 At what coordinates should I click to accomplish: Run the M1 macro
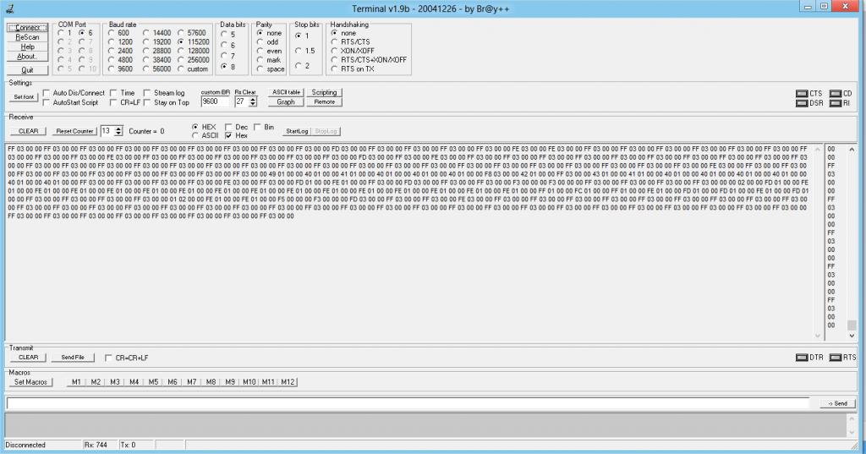pos(76,382)
